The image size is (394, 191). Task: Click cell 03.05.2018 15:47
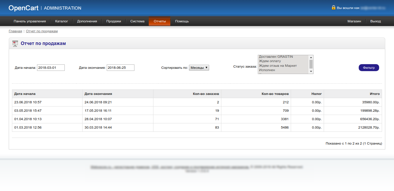[x=47, y=111]
